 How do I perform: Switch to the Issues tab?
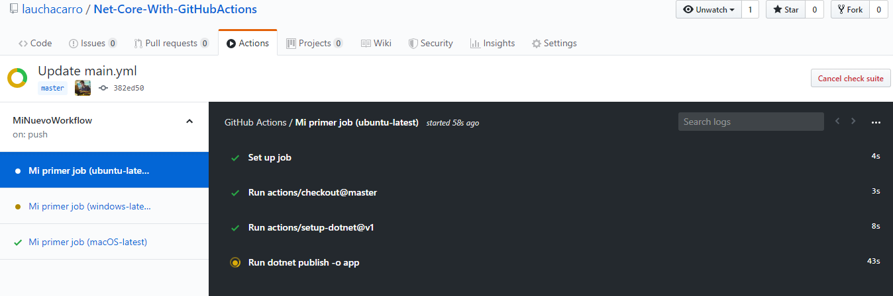(93, 43)
